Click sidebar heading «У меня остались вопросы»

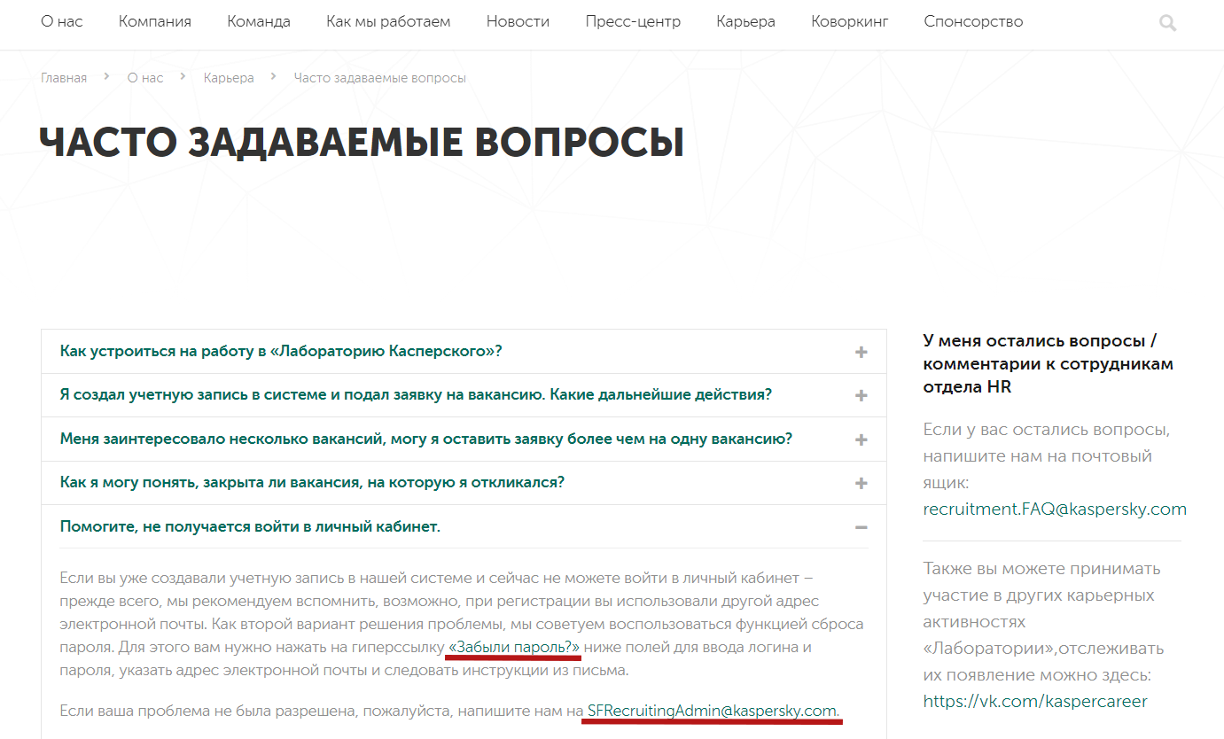(1049, 363)
